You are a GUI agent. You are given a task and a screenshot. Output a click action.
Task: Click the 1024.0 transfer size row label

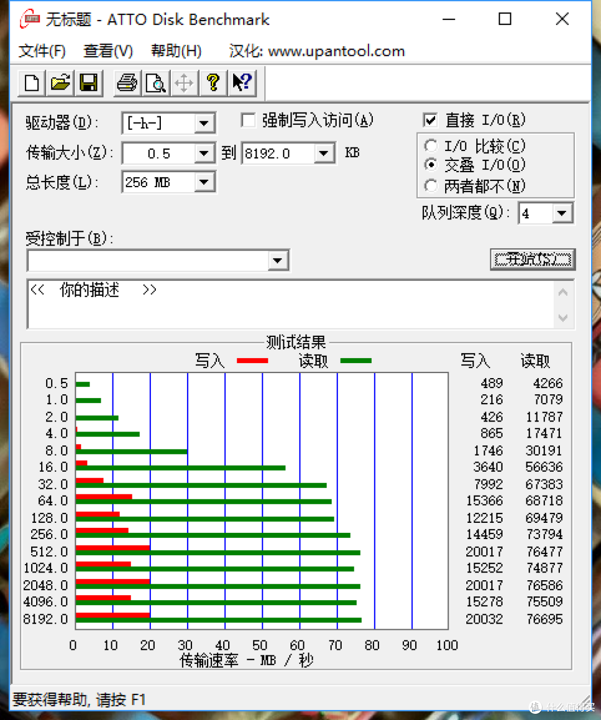46,568
